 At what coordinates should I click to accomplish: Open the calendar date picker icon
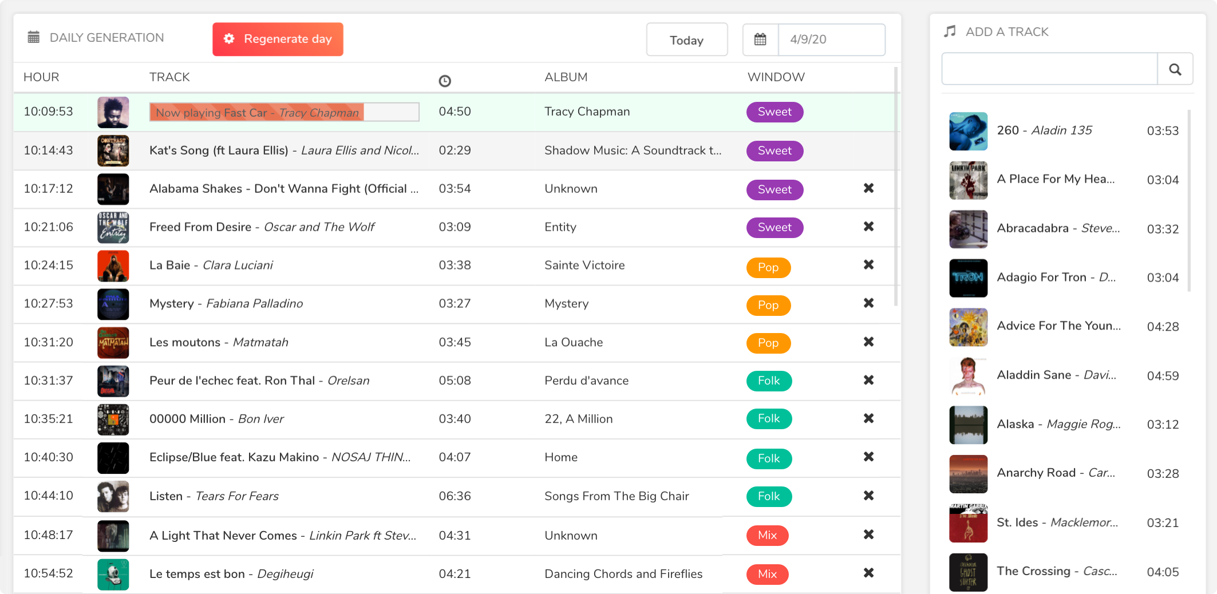coord(760,39)
